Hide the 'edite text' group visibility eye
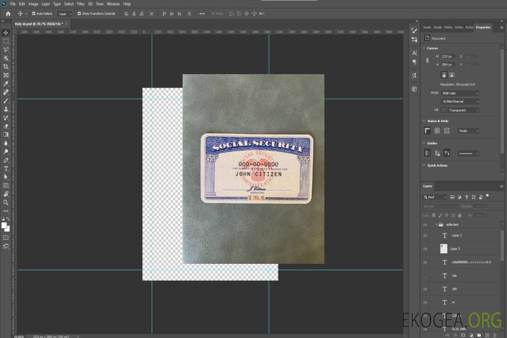Screen dimensions: 507x338 (x=425, y=225)
